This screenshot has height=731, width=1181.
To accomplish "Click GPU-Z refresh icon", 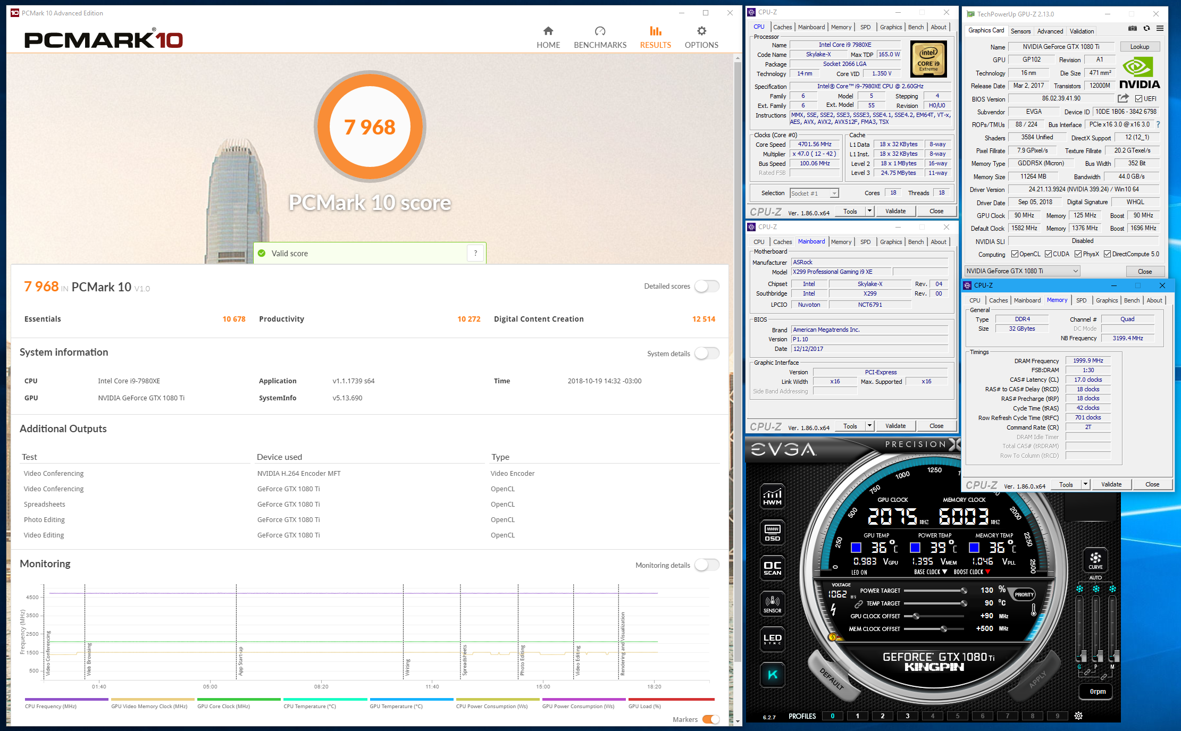I will pyautogui.click(x=1146, y=28).
